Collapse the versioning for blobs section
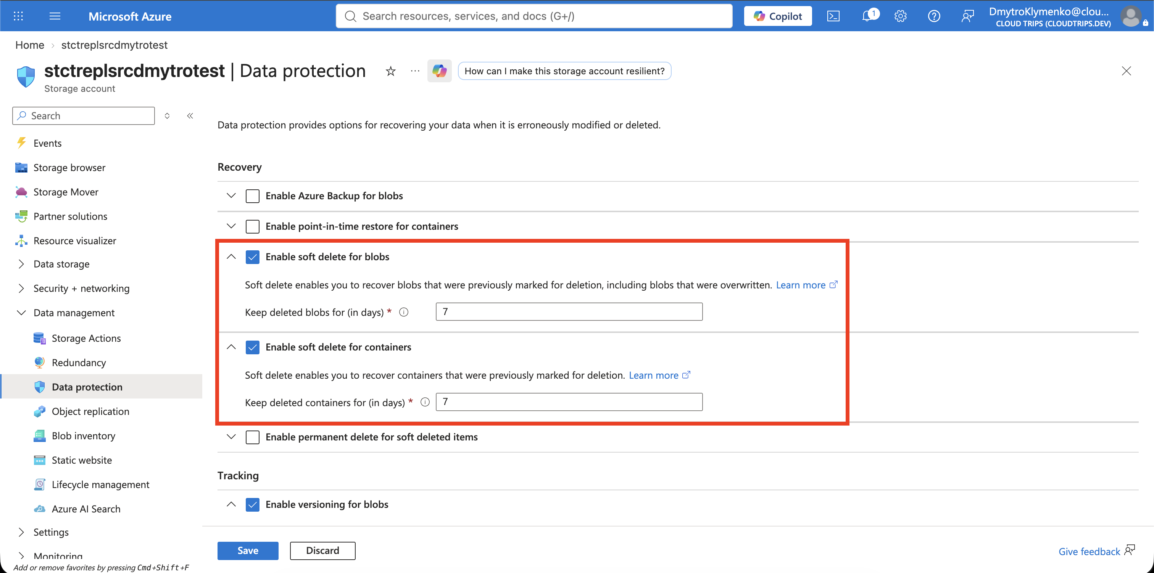Viewport: 1154px width, 573px height. (x=231, y=504)
